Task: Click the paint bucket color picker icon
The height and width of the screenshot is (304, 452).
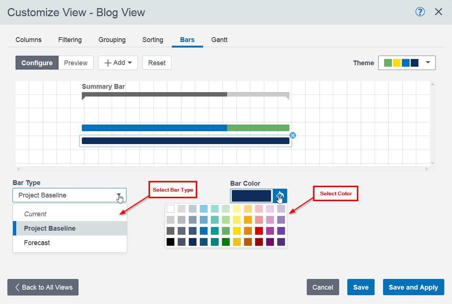Action: tap(280, 196)
